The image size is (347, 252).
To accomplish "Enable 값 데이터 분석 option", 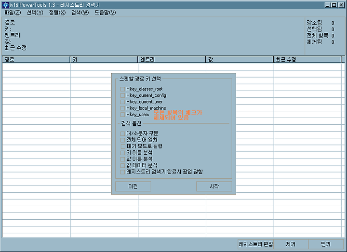I will pos(122,165).
